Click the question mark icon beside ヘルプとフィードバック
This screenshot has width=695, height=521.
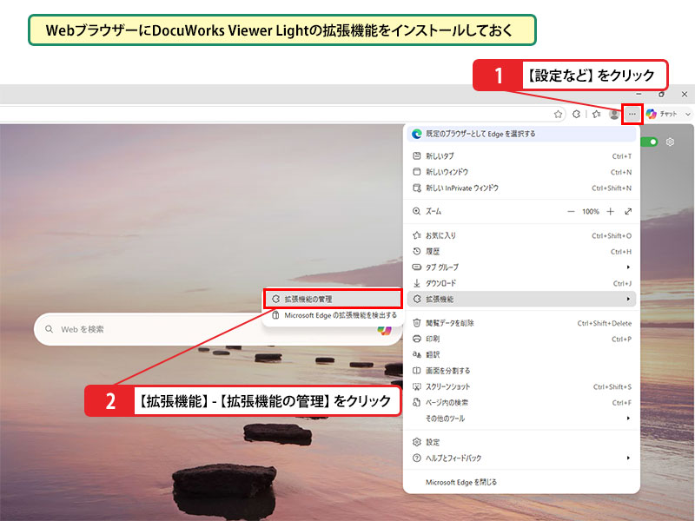[417, 458]
